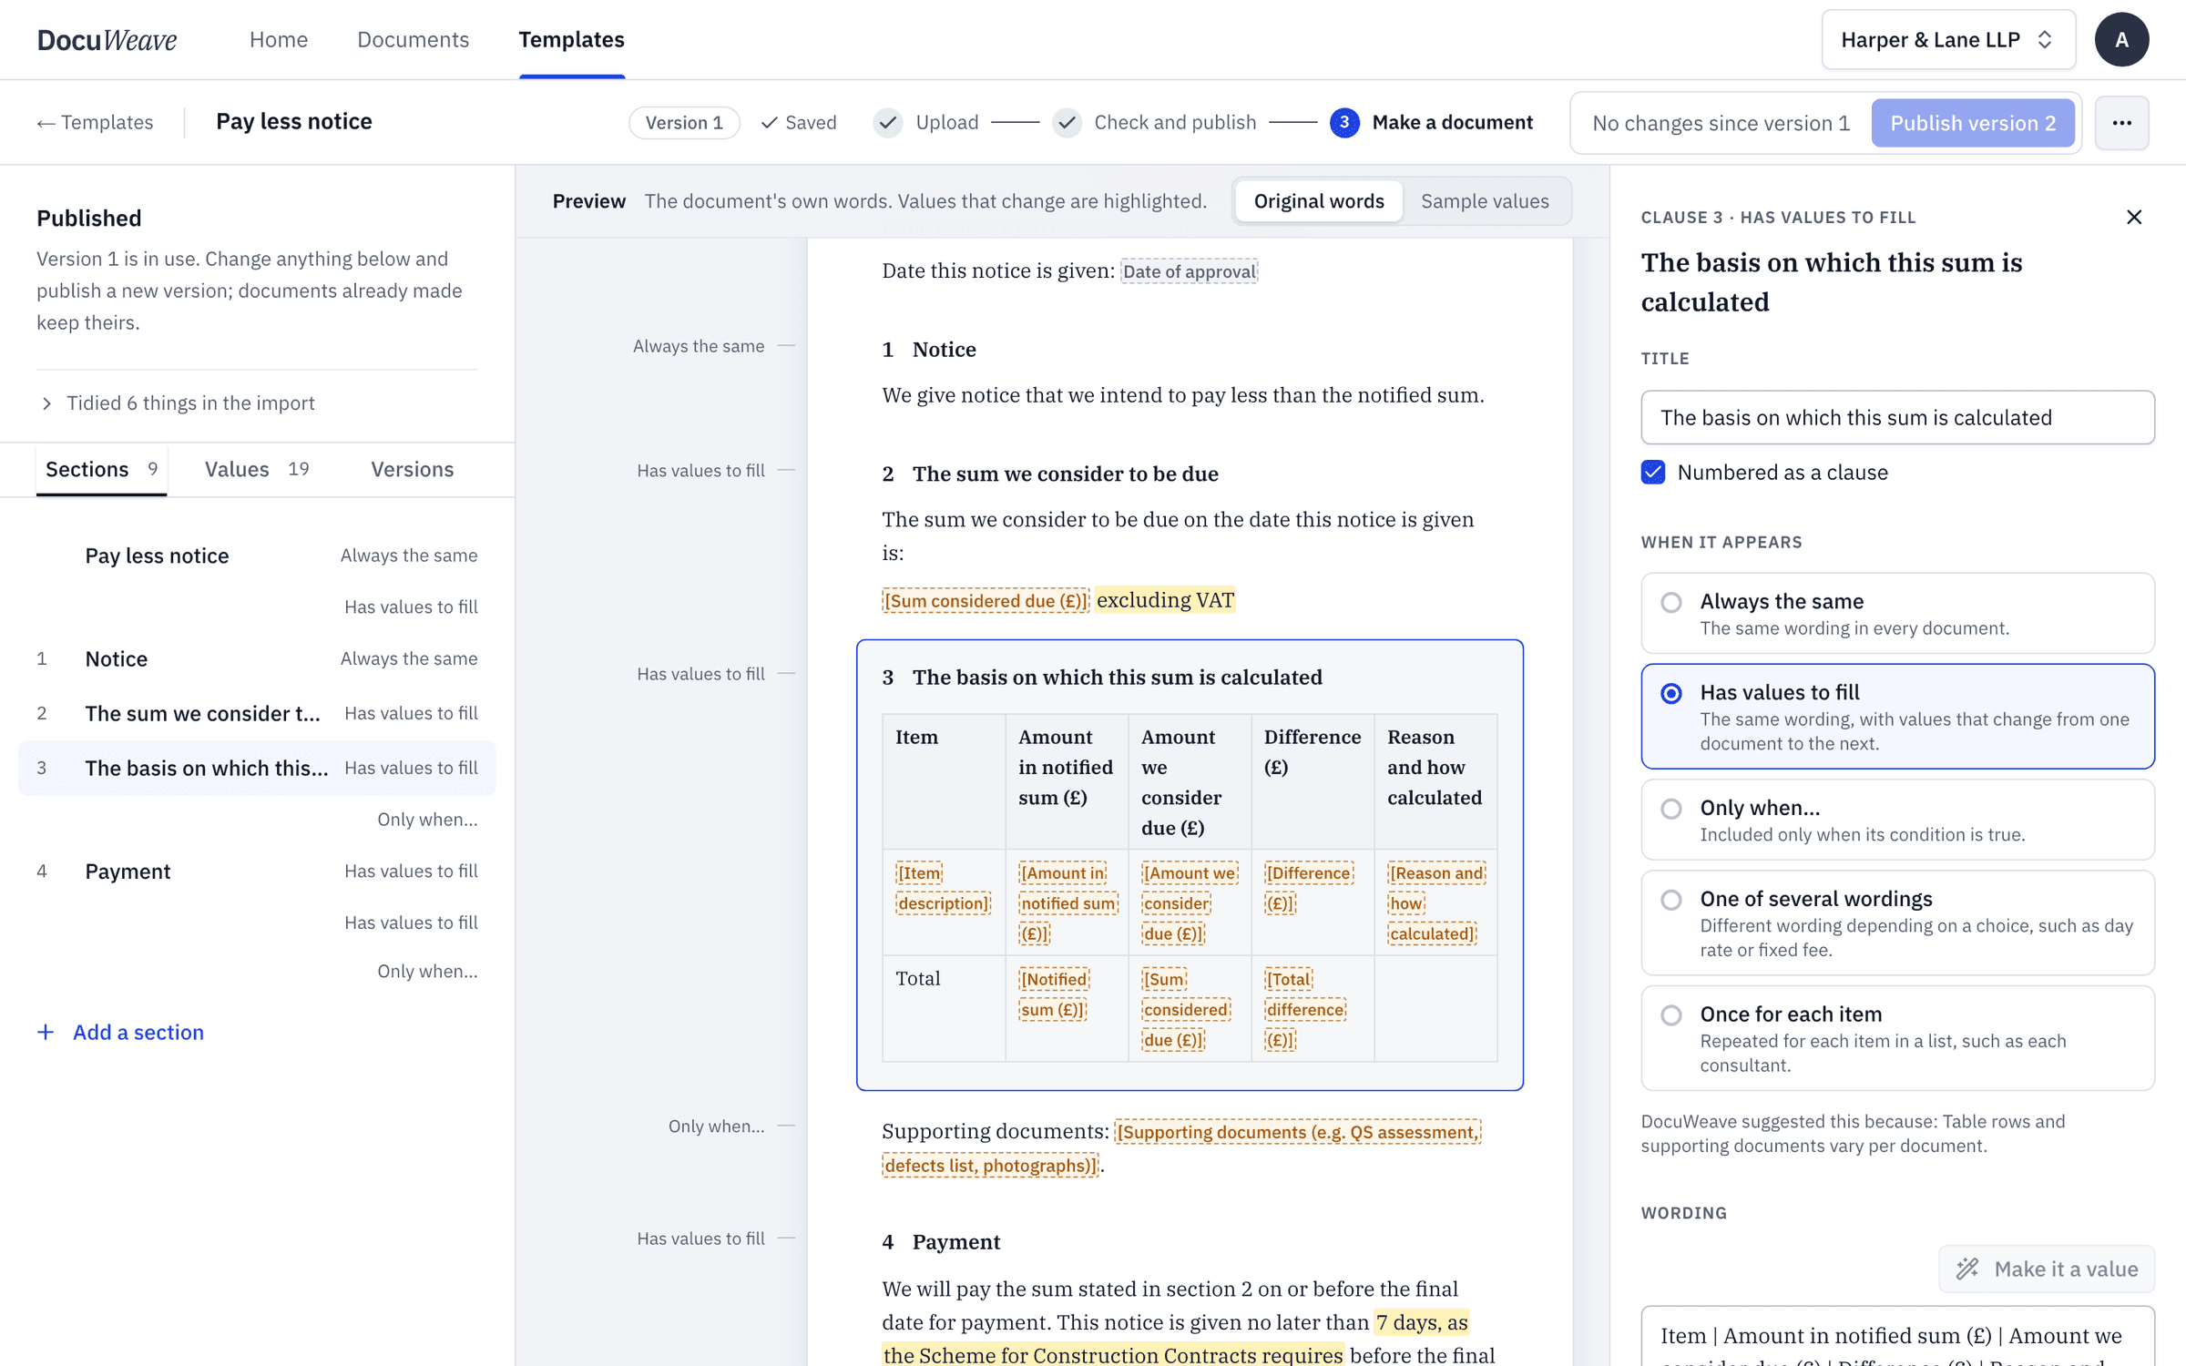Open the Home navigation item

pyautogui.click(x=279, y=40)
